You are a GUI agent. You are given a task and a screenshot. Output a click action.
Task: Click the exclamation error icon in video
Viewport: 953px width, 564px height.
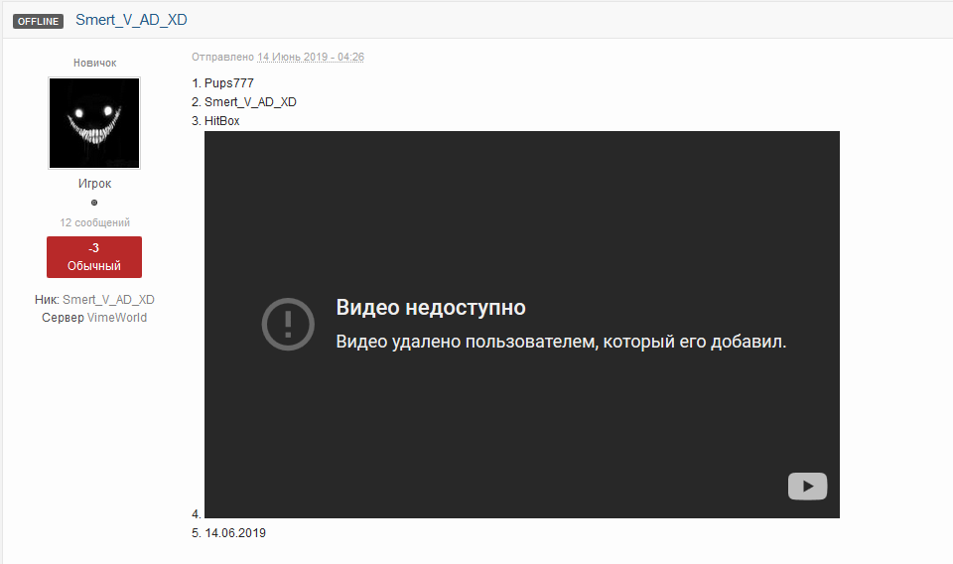pos(288,324)
